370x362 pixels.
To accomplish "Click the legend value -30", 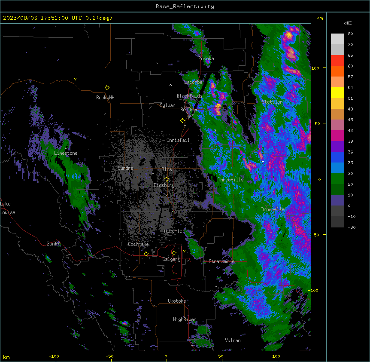I will 352,227.
